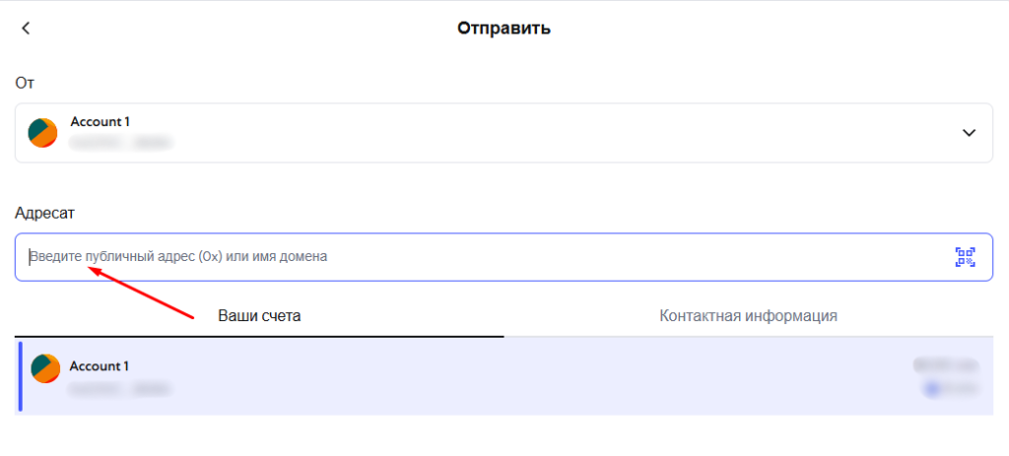This screenshot has height=456, width=1009.
Task: Expand the sender account dropdown chevron
Action: (969, 133)
